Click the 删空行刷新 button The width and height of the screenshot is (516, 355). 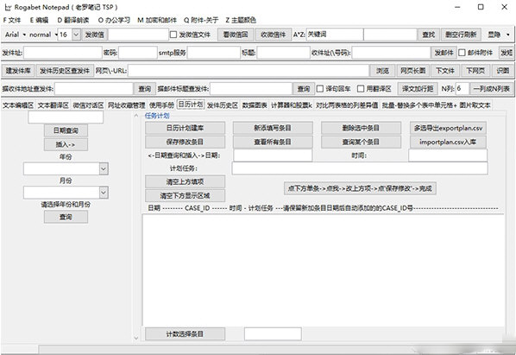[461, 35]
